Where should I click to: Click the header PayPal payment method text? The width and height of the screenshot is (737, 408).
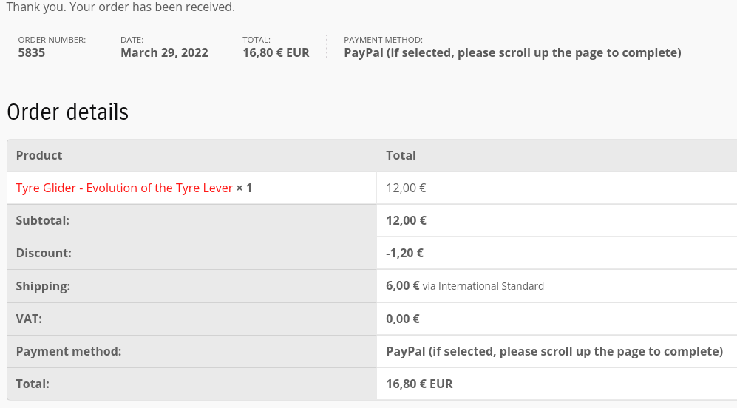click(x=512, y=52)
